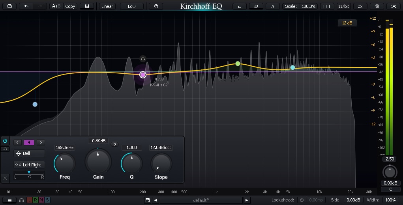Go to next band arrow
Screen dimensions: 403x205
[41, 142]
